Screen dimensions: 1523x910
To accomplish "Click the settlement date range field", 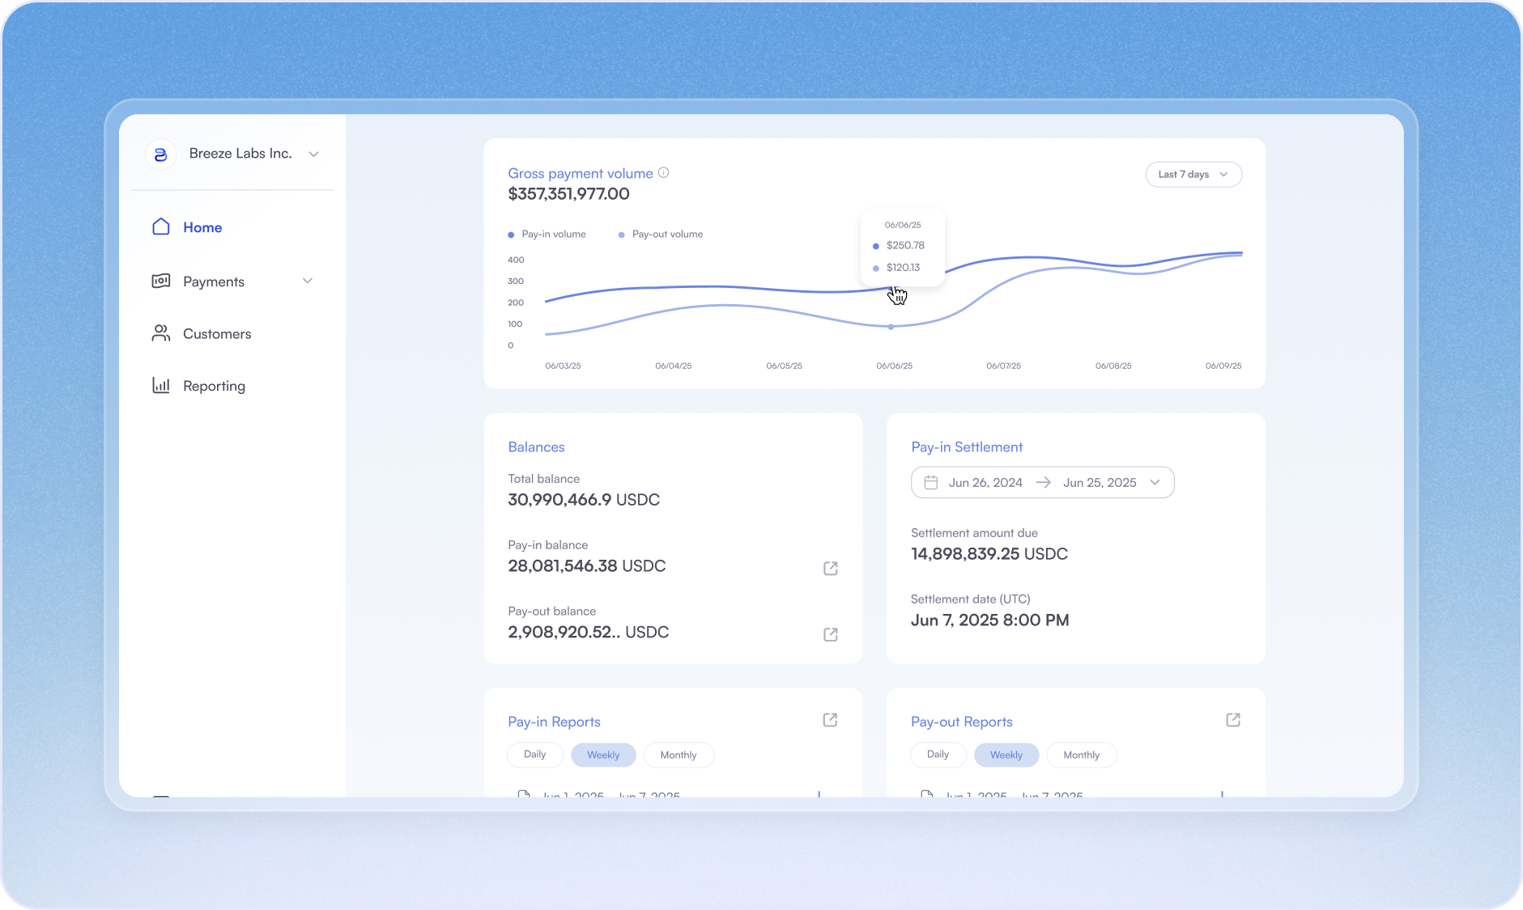I will click(1043, 482).
